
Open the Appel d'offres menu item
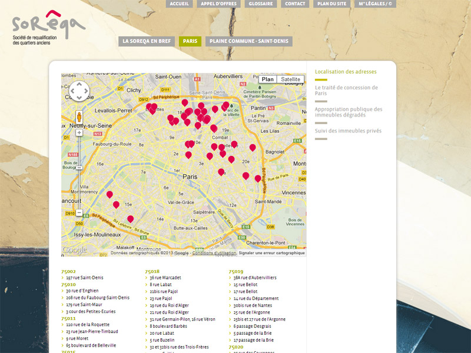point(218,4)
